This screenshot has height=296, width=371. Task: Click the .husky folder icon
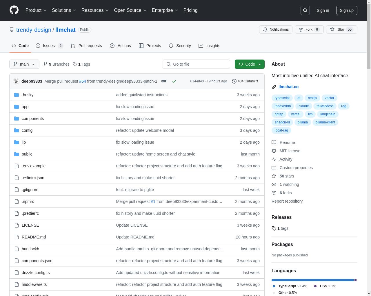[17, 95]
